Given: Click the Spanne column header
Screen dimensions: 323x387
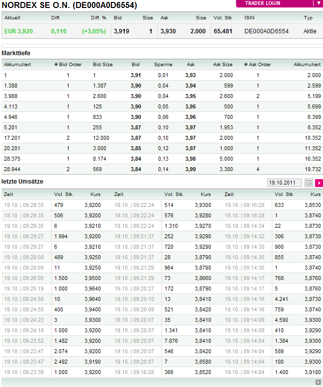Looking at the screenshot, I should point(163,65).
